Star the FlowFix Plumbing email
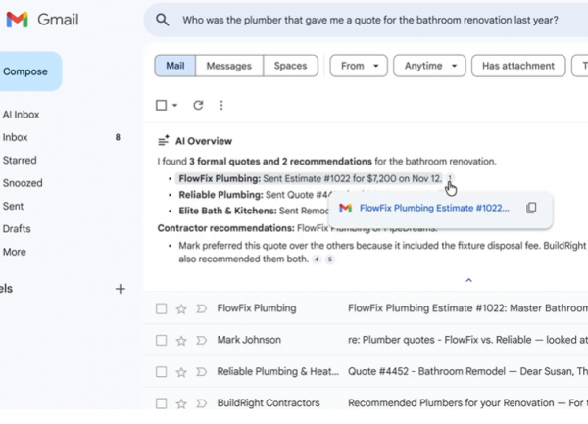The width and height of the screenshot is (588, 424). [181, 309]
